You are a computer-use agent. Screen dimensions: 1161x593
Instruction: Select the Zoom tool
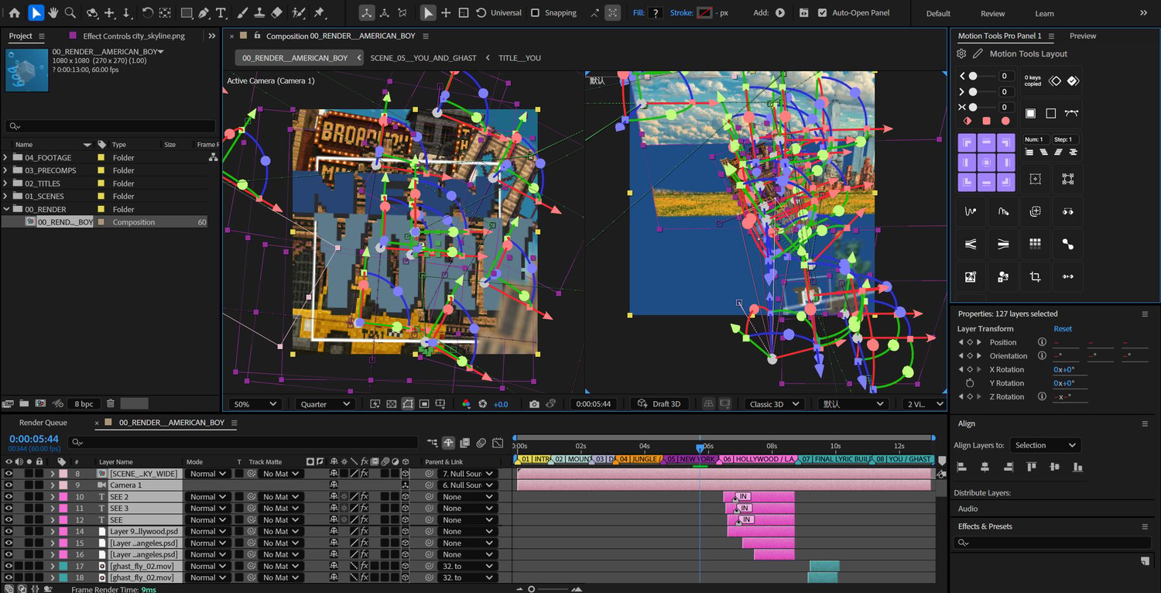70,12
